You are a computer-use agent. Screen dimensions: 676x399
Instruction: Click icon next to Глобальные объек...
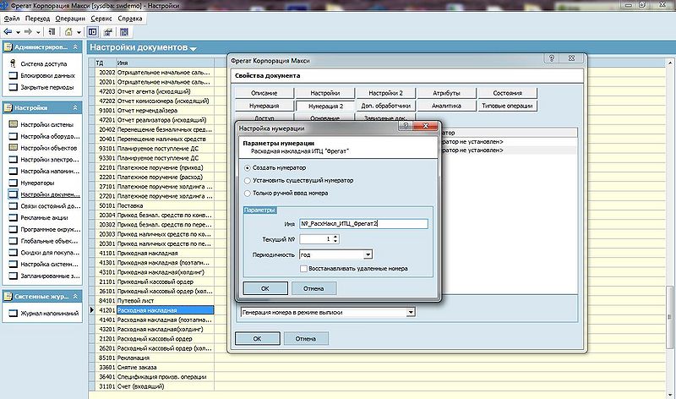point(14,241)
